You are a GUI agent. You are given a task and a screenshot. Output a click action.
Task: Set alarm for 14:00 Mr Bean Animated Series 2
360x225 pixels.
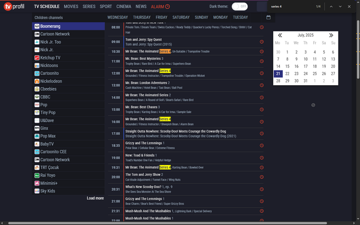261,97
